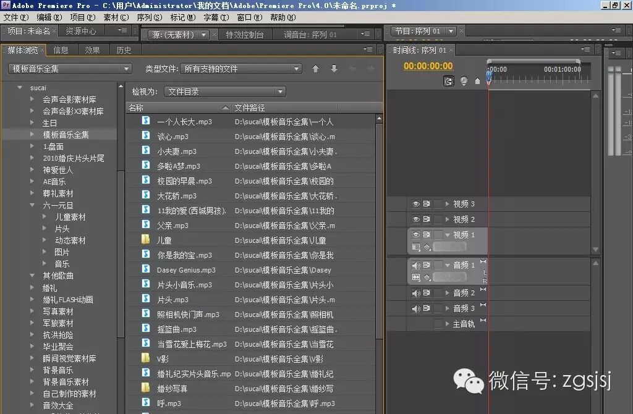Click the folder icon for 儿童
The height and width of the screenshot is (414, 633).
(146, 239)
